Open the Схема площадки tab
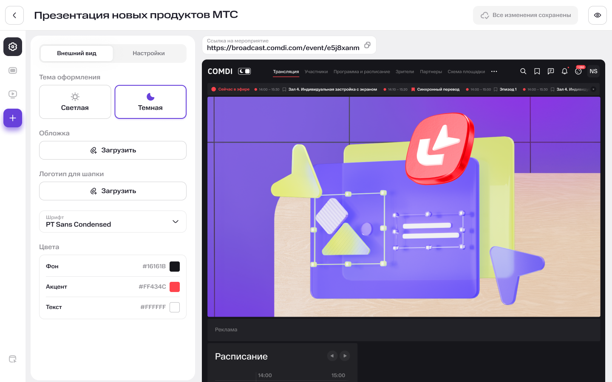The image size is (612, 382). 466,72
